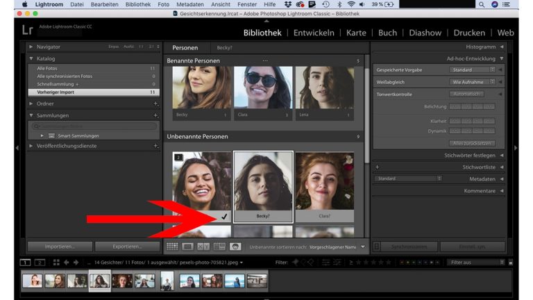
Task: Open the Bibliothek menu in menu bar
Action: [138, 4]
